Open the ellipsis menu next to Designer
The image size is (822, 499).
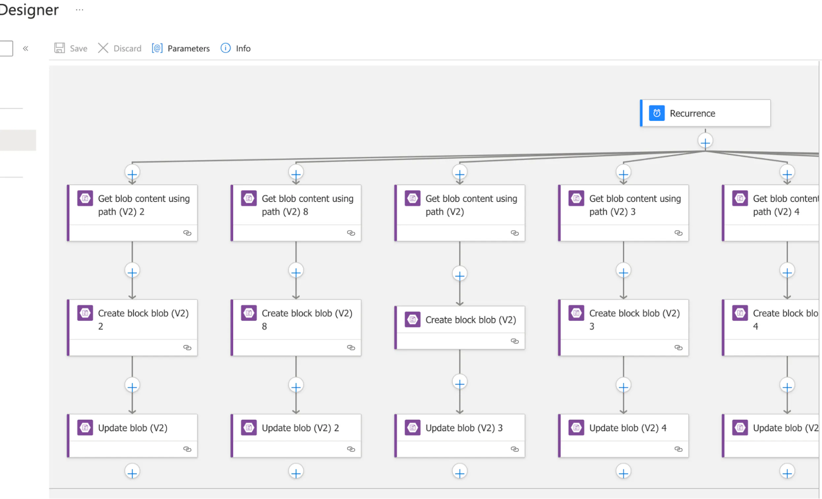tap(80, 10)
